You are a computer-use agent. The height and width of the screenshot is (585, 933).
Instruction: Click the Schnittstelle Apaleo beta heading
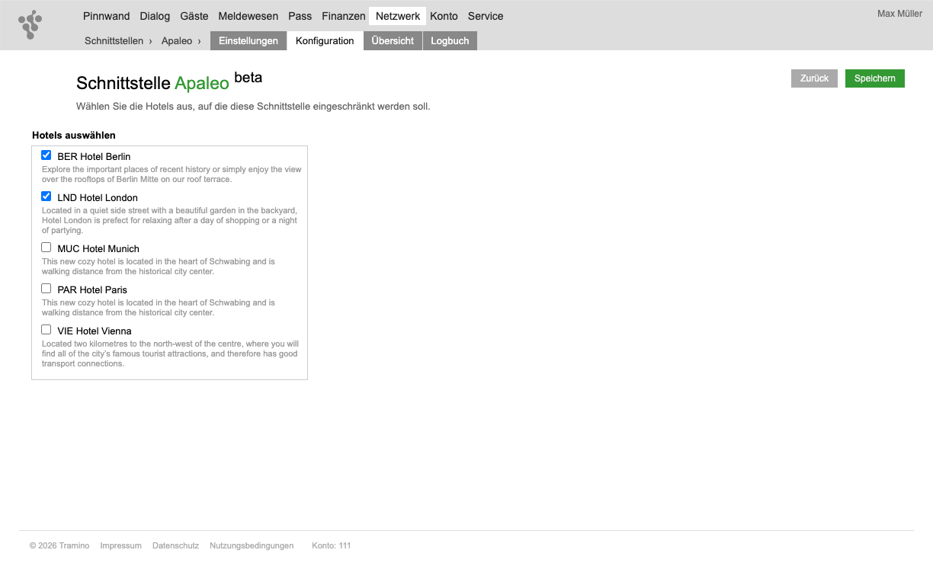pos(169,82)
